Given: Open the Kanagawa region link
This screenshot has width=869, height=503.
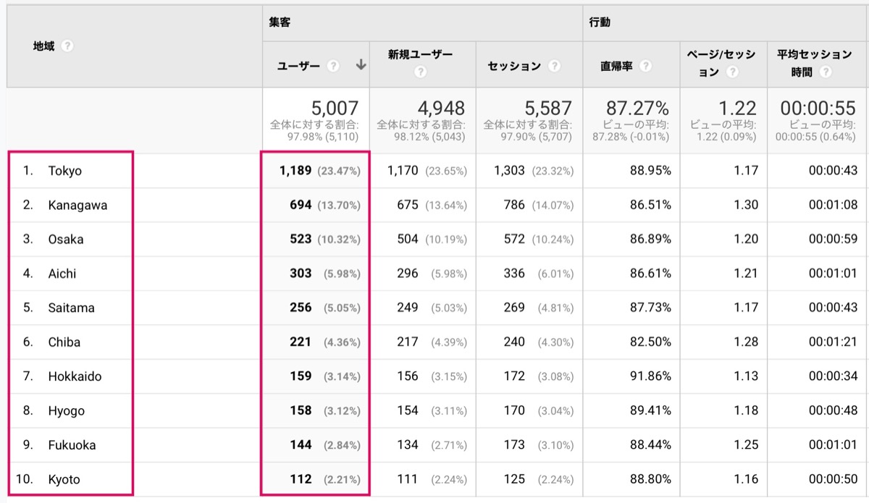Looking at the screenshot, I should (77, 206).
